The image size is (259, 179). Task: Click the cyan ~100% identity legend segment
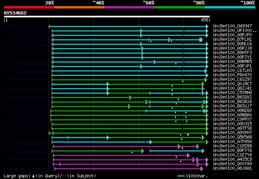pos(230,7)
